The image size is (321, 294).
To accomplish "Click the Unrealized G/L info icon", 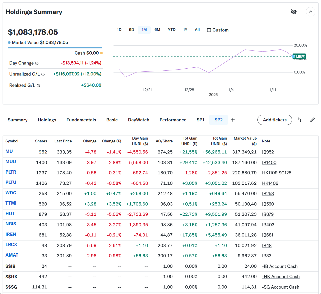I will coord(43,74).
